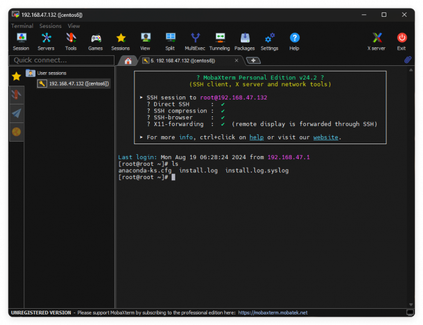Click the terminal scrollbar down arrow
This screenshot has height=325, width=423.
pos(411,304)
